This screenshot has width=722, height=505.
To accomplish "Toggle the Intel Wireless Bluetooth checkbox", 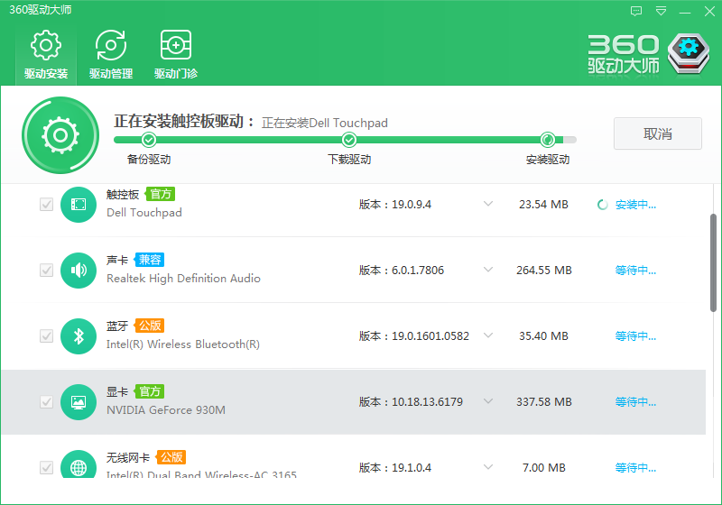I will tap(47, 335).
